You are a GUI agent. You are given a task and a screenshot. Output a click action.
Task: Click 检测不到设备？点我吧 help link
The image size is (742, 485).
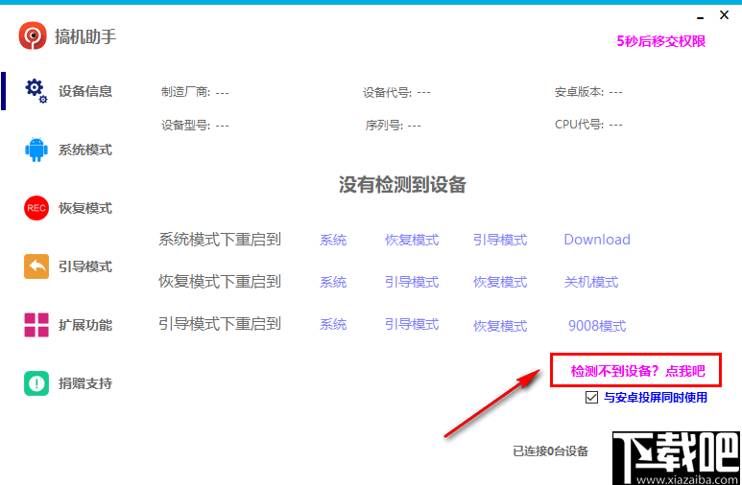click(638, 371)
